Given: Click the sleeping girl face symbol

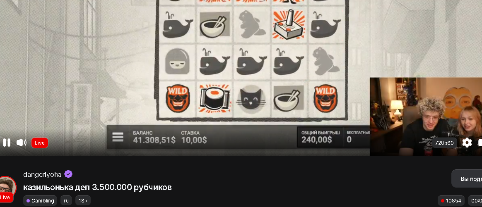Looking at the screenshot, I should point(177,62).
